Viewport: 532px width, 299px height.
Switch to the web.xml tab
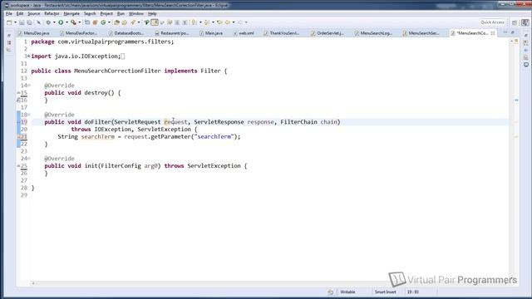(244, 33)
